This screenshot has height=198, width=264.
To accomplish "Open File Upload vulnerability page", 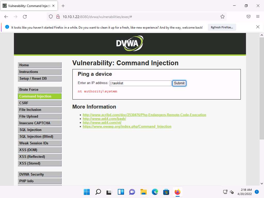I will point(40,116).
